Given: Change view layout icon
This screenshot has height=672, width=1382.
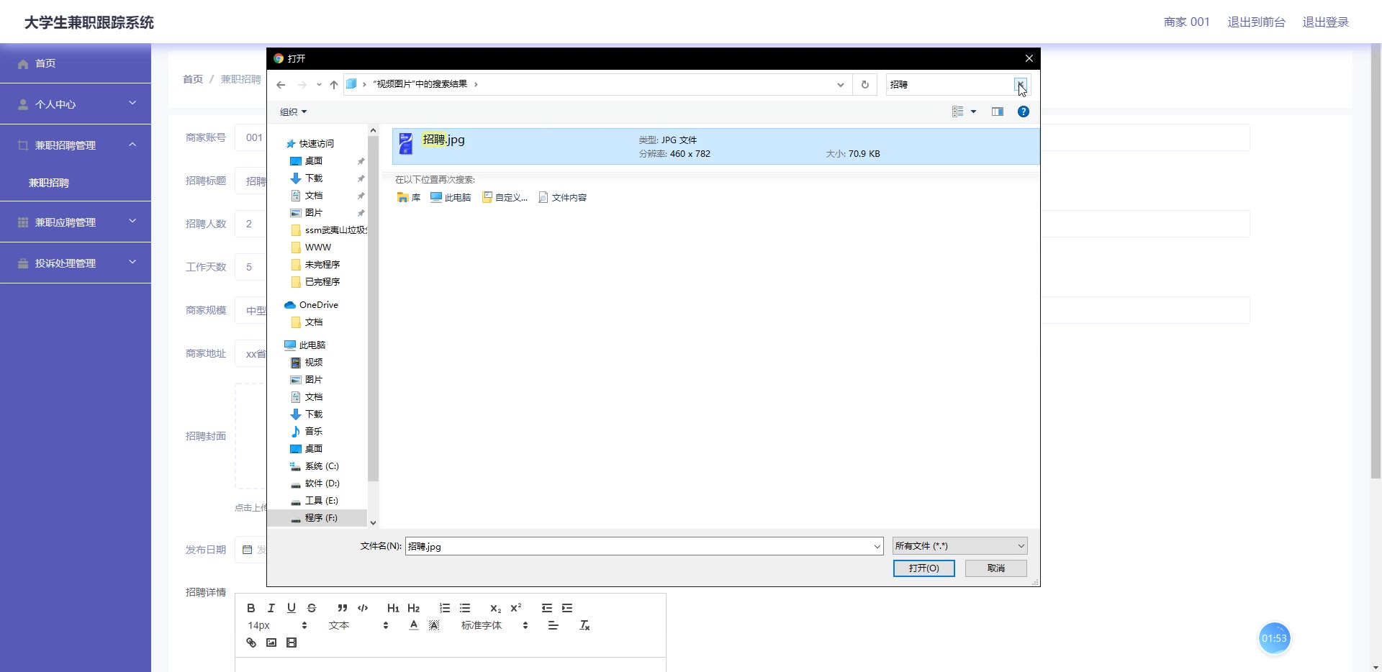Looking at the screenshot, I should point(957,112).
